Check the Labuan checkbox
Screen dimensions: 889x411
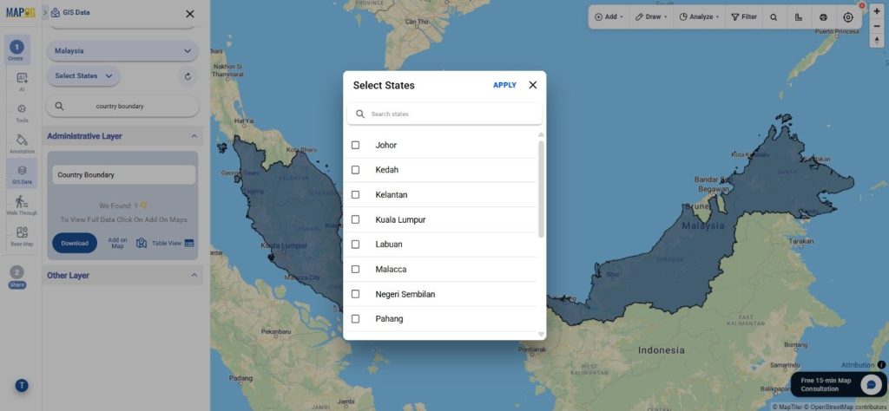tap(355, 244)
